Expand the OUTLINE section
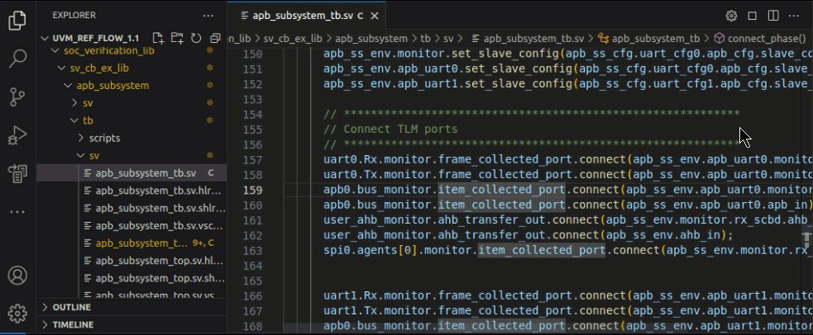Viewport: 813px width, 335px height. click(71, 307)
